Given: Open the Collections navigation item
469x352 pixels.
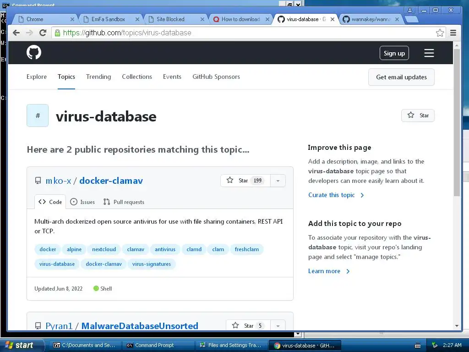Looking at the screenshot, I should 137,77.
